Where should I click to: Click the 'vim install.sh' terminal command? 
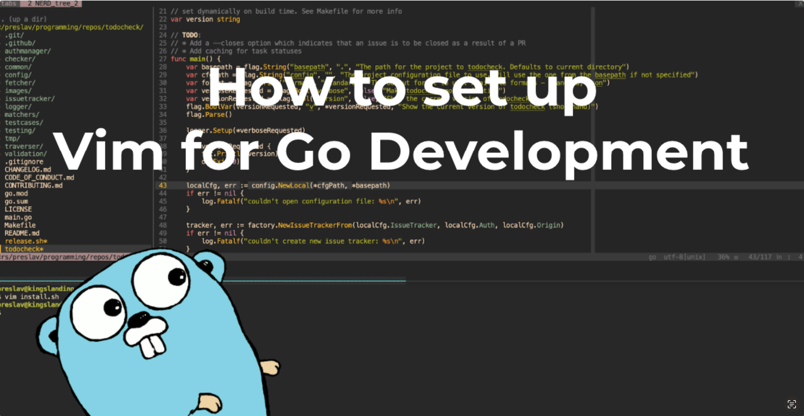coord(31,297)
